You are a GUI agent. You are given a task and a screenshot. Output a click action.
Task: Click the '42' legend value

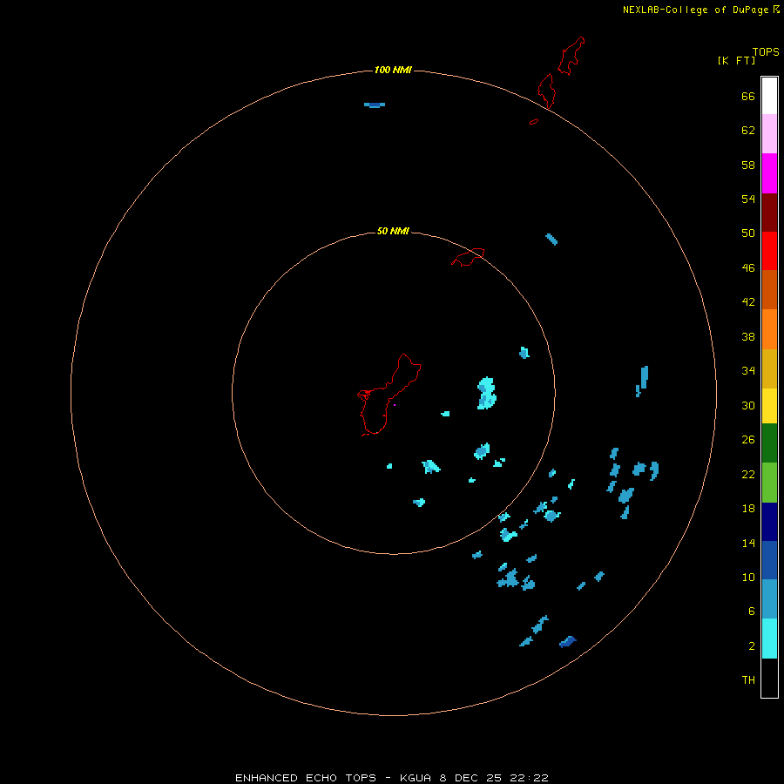[748, 302]
